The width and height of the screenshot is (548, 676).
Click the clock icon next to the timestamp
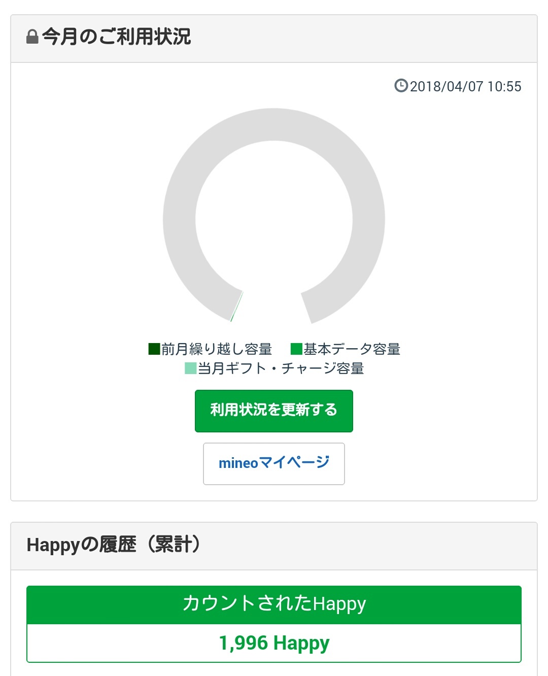401,86
